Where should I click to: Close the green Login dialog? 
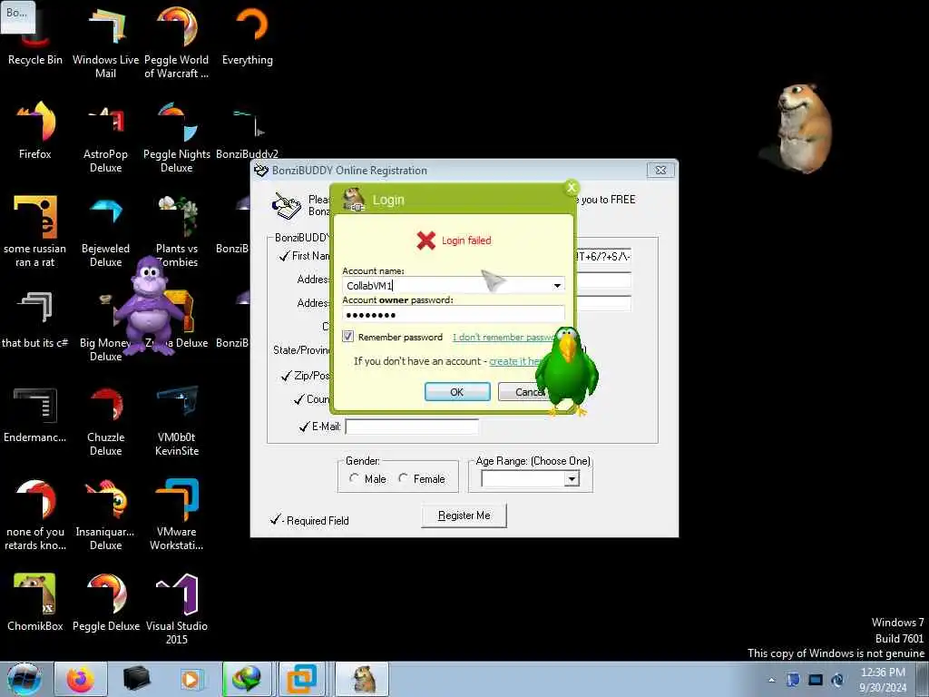[572, 187]
